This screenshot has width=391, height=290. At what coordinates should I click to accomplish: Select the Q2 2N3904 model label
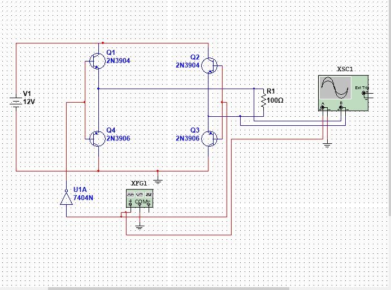188,65
